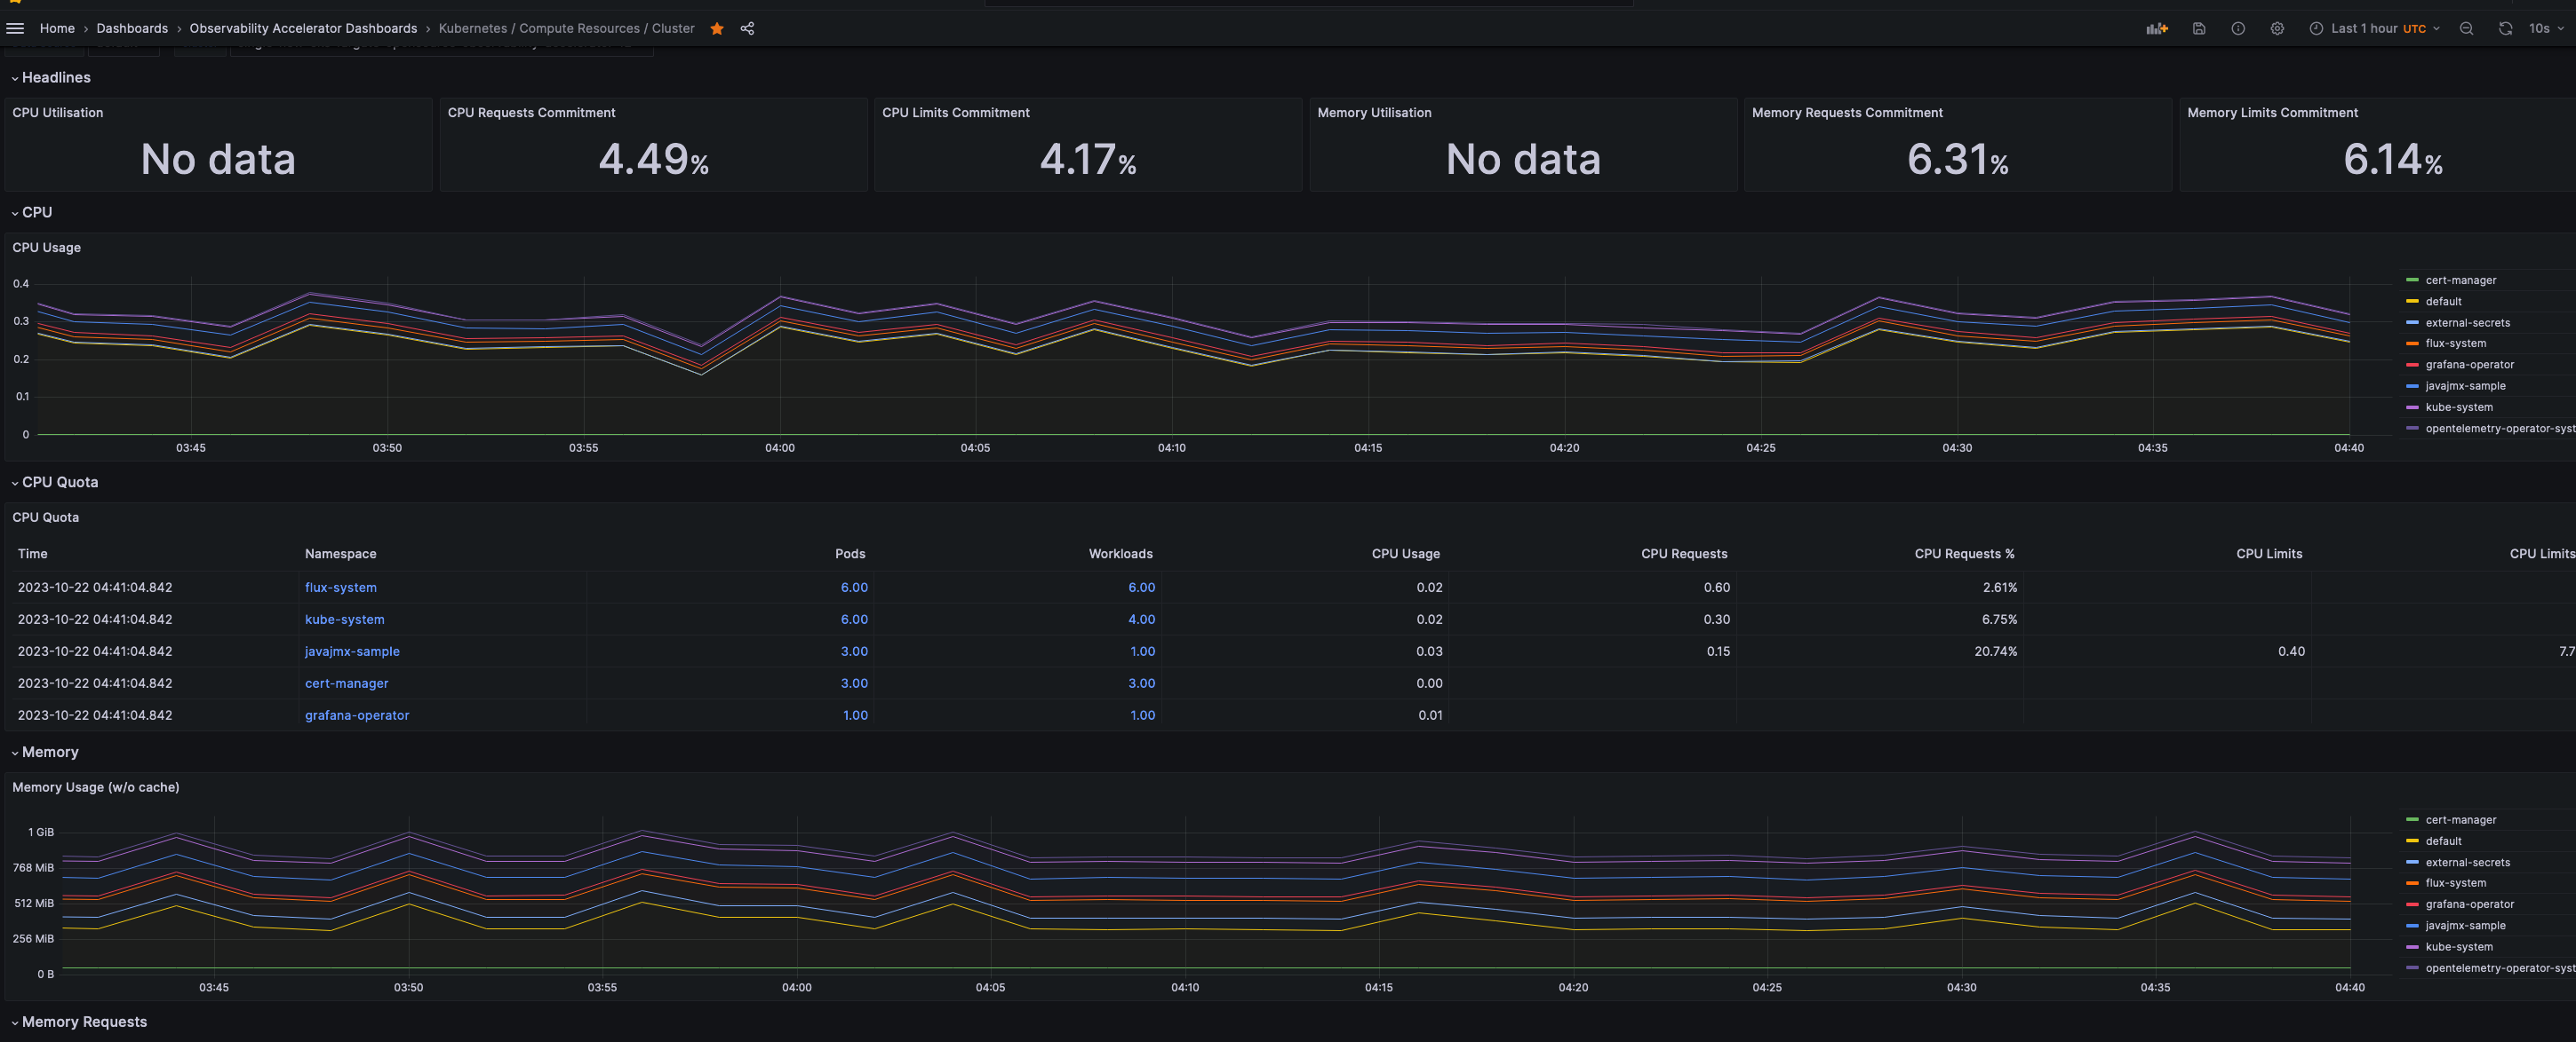The width and height of the screenshot is (2576, 1042).
Task: Open dashboard settings gear
Action: tap(2277, 28)
